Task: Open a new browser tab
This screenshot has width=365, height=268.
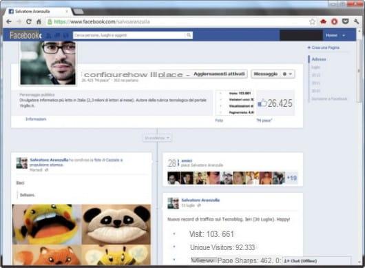Action: tap(79, 11)
